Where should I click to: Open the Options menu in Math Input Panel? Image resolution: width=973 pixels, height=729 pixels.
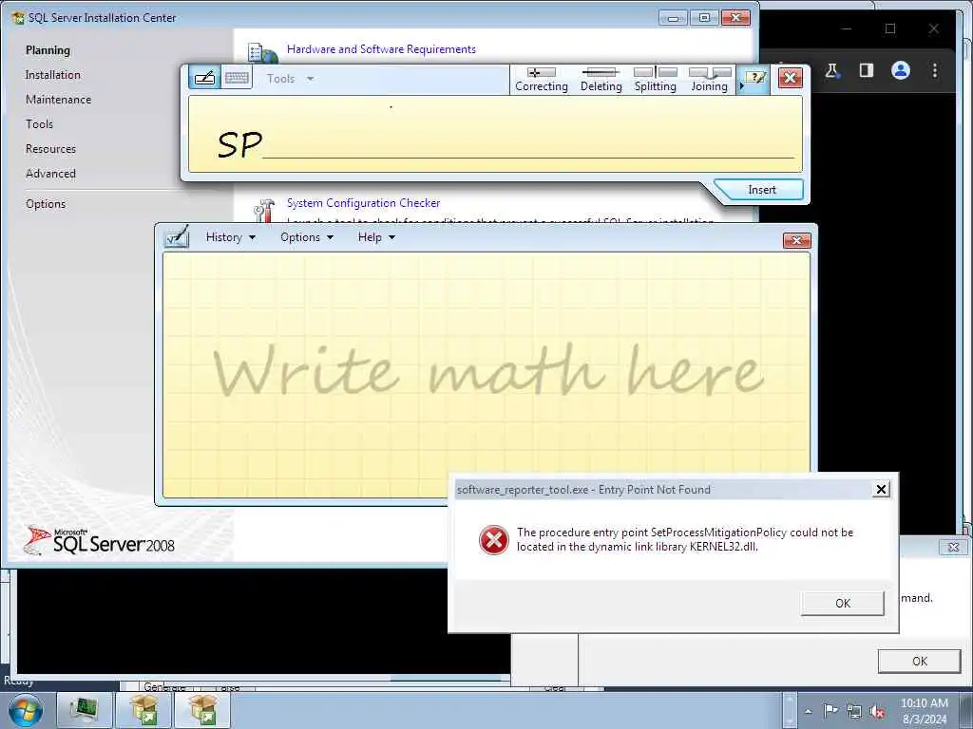coord(307,237)
